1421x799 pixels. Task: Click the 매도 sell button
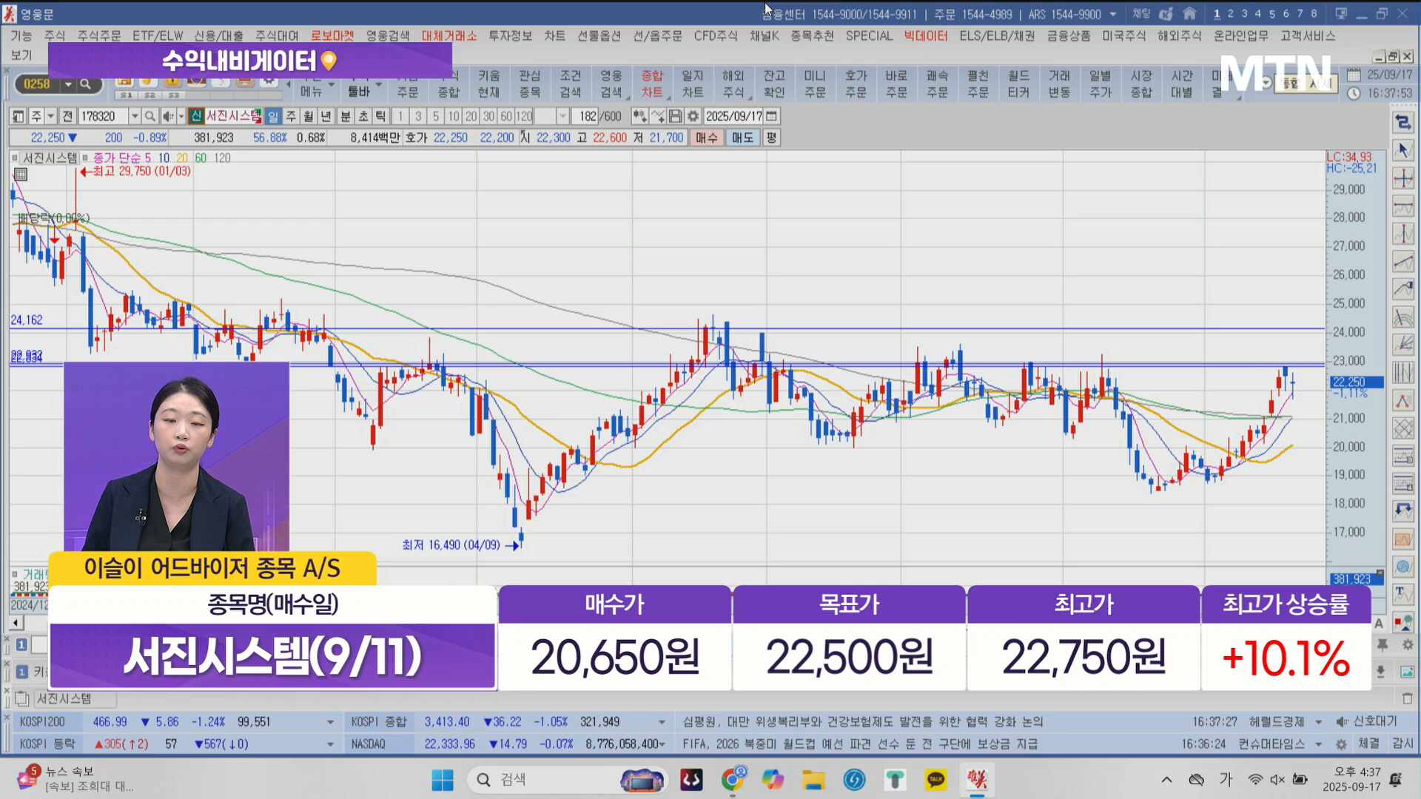click(742, 138)
